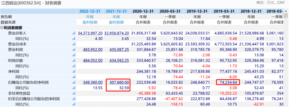Open chart icon for 同比(%) under 净利润
This screenshot has height=107, width=289.
74,77
